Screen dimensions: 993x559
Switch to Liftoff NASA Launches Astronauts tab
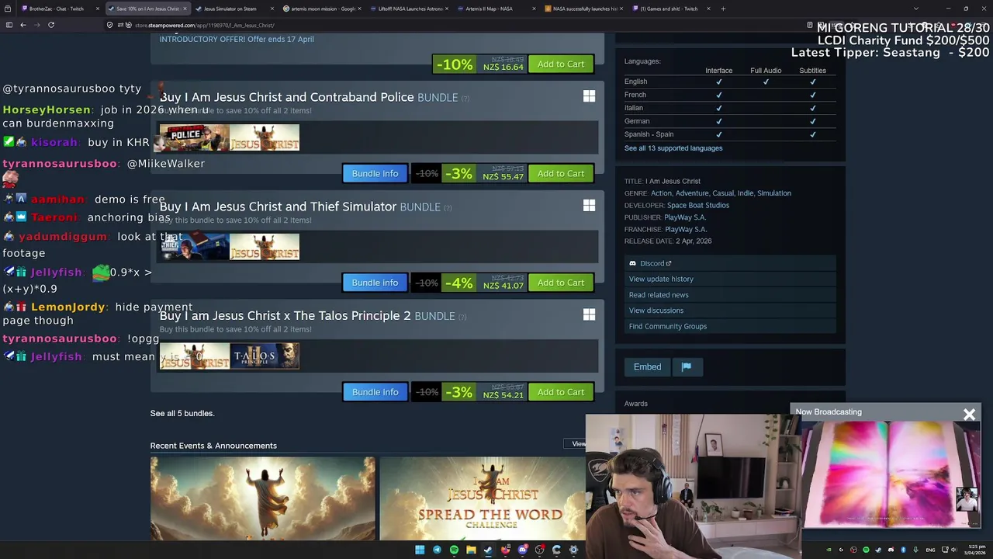click(410, 9)
